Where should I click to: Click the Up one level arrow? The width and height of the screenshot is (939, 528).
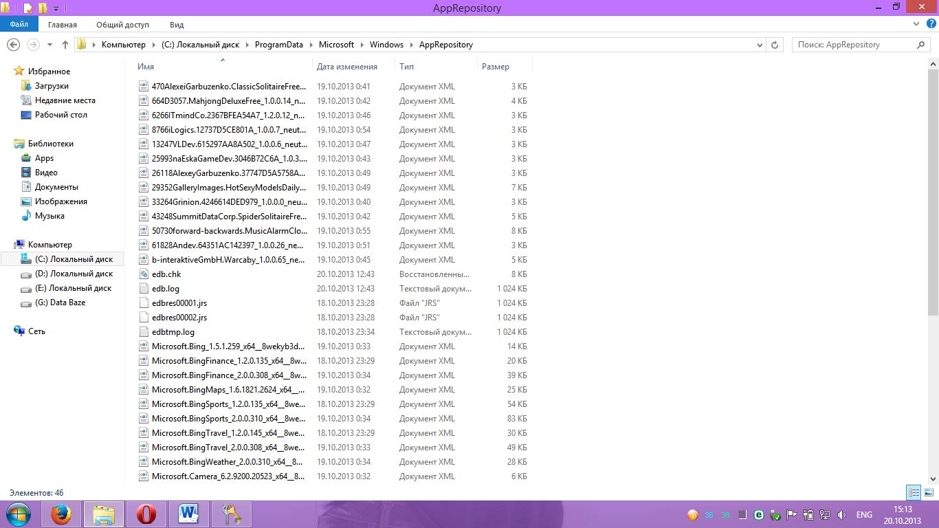click(65, 45)
